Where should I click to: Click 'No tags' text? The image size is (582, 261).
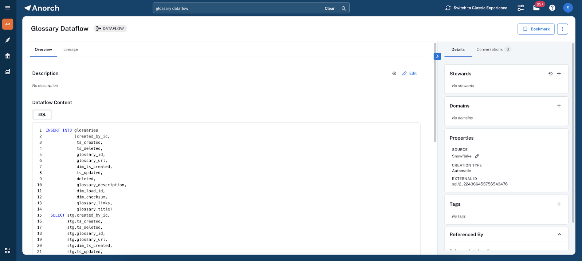click(x=459, y=216)
